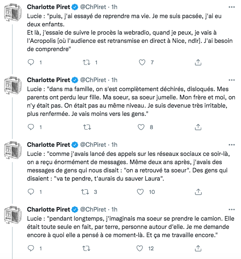Click @ChPiret handle on third tweet
Viewport: 241px width, 259px height.
pos(93,145)
